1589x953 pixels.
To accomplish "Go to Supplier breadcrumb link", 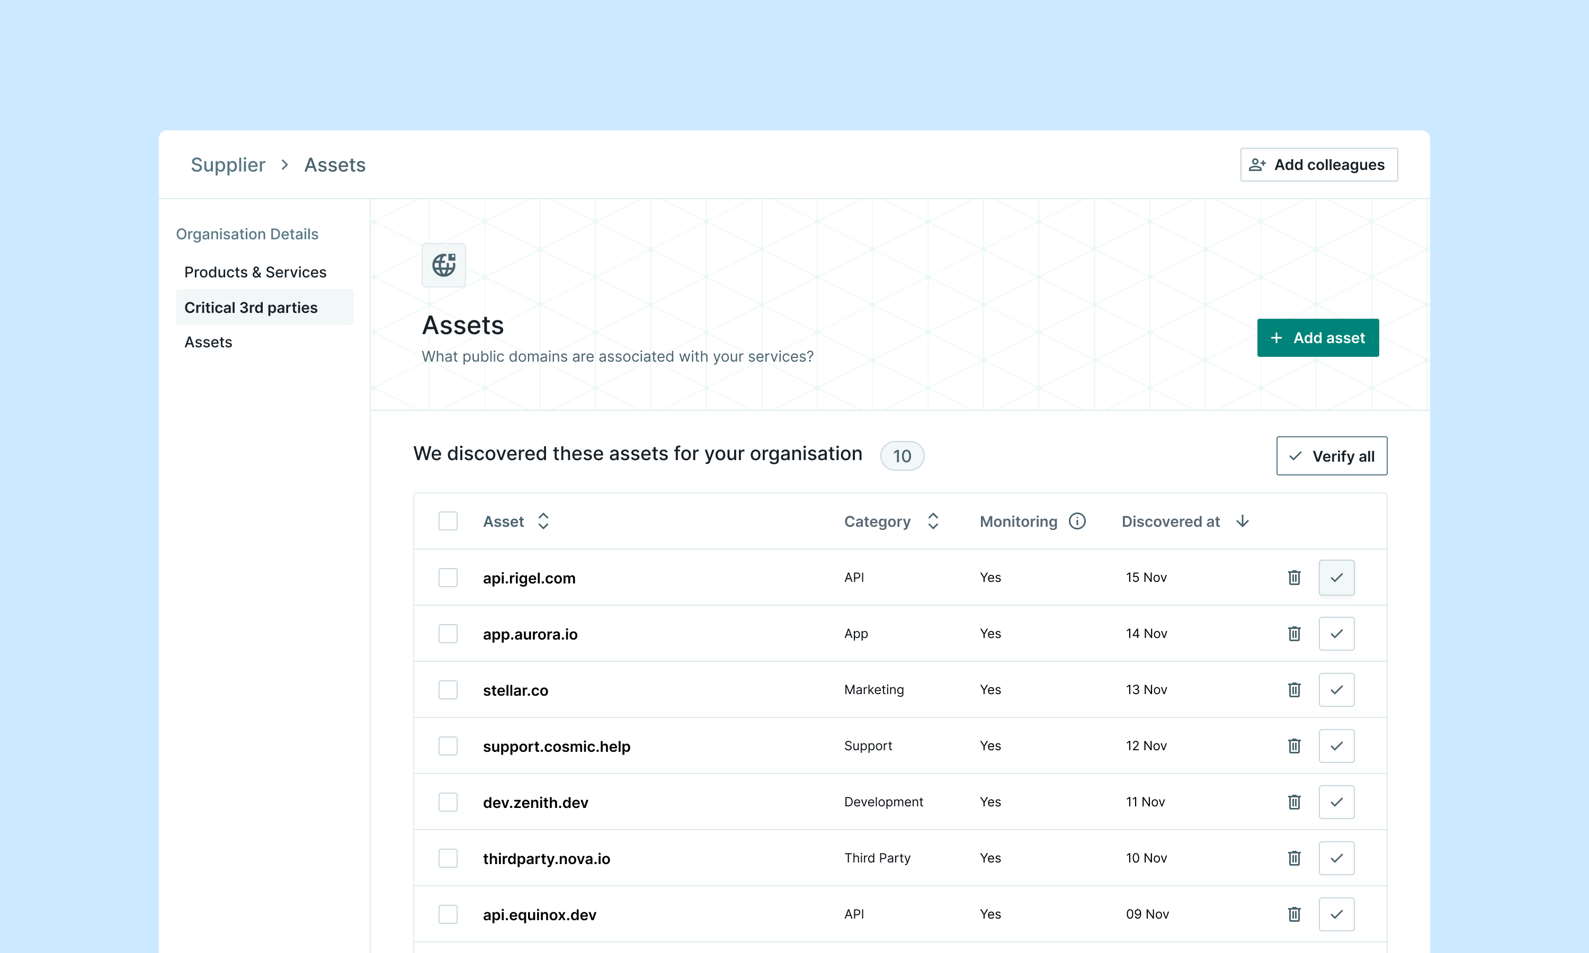I will [228, 165].
